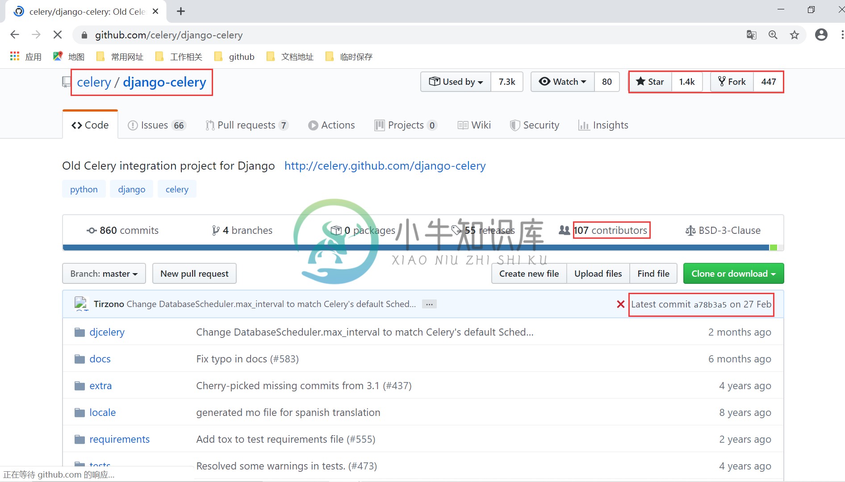Open the docs folder
Screen dimensions: 845x482
coord(100,359)
